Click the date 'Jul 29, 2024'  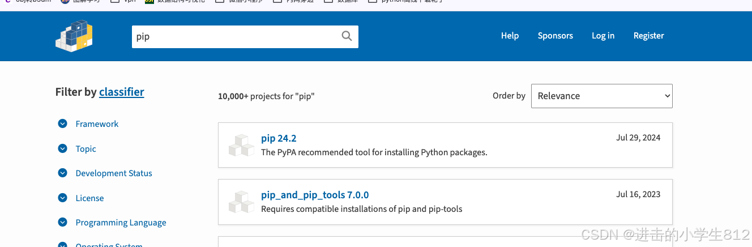point(638,138)
